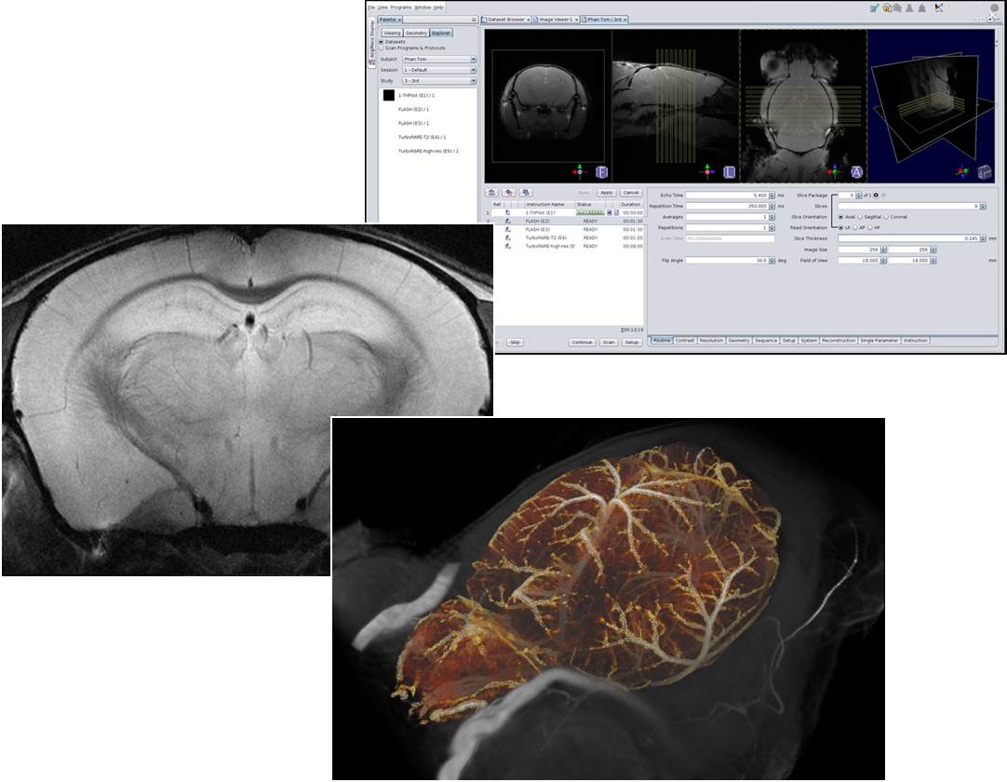Click the Slices slider field
Screen dimensions: 1007x782
click(907, 206)
